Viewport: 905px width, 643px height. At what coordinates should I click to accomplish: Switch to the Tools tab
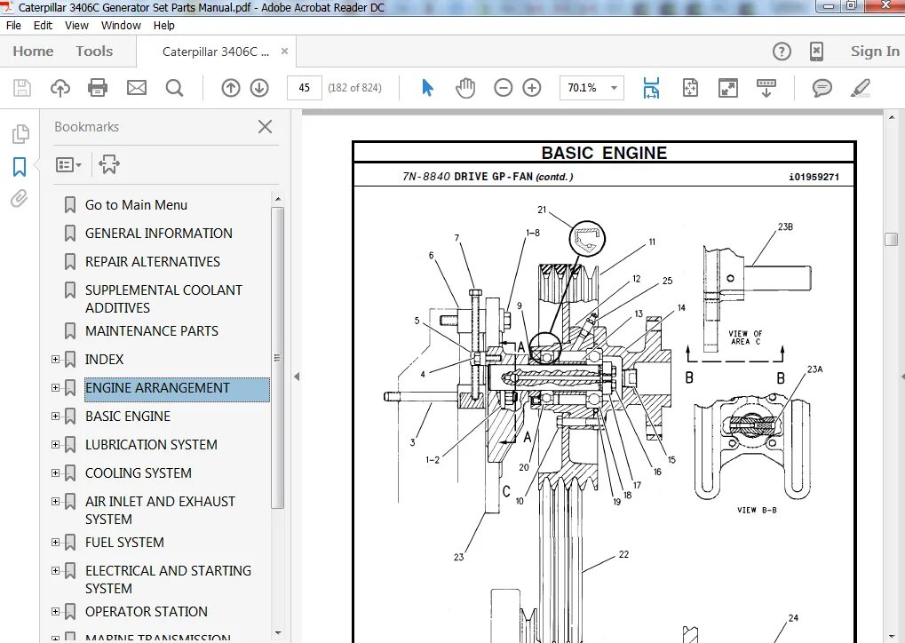coord(94,52)
